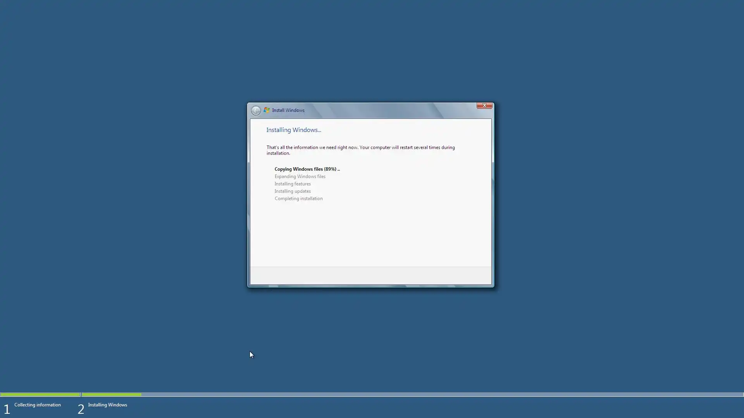Click the Installing Windows stage label
Image resolution: width=744 pixels, height=418 pixels.
click(107, 405)
